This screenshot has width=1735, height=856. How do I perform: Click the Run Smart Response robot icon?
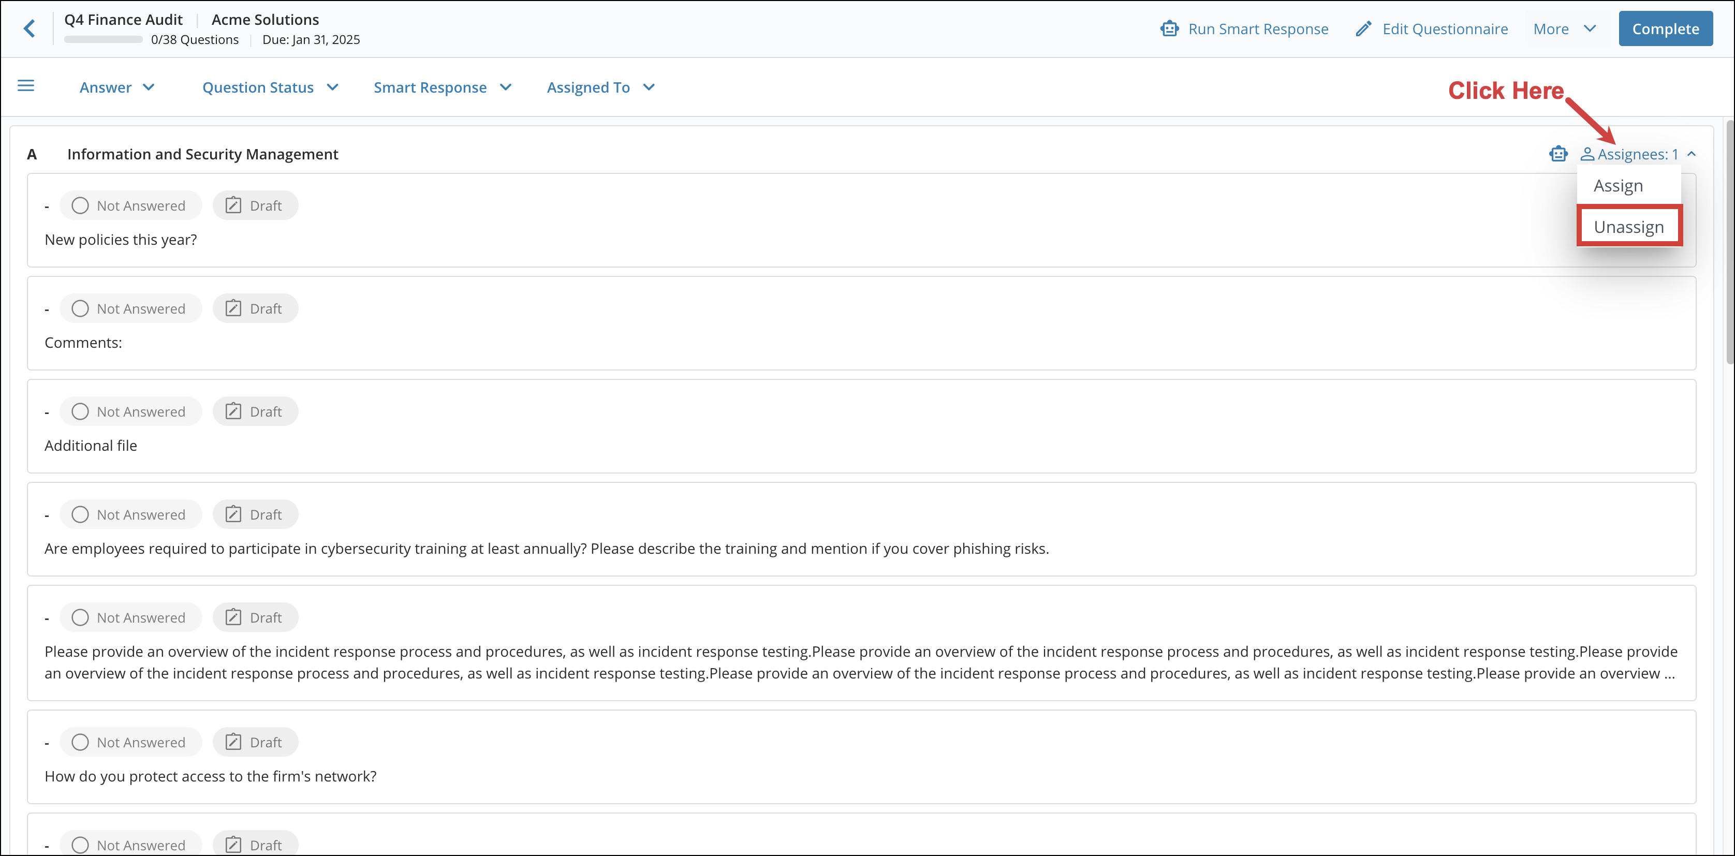click(x=1169, y=29)
